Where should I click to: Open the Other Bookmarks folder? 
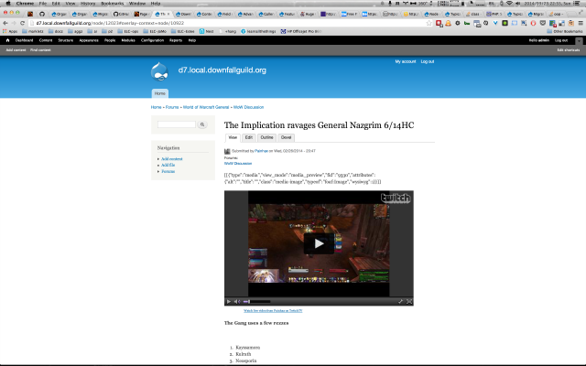(x=565, y=31)
